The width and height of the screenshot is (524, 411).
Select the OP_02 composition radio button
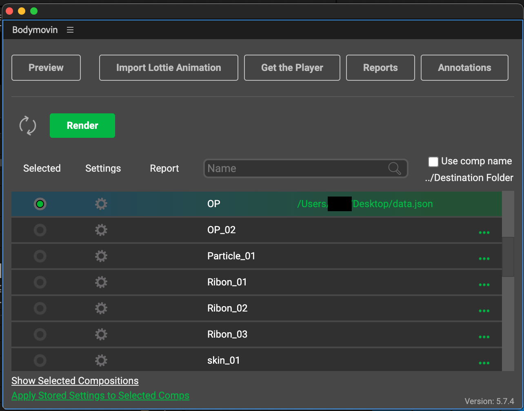pos(40,230)
